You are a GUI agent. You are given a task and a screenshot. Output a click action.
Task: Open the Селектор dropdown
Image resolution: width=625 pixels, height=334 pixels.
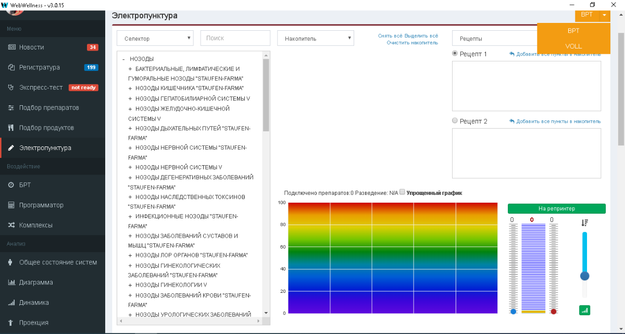click(155, 38)
